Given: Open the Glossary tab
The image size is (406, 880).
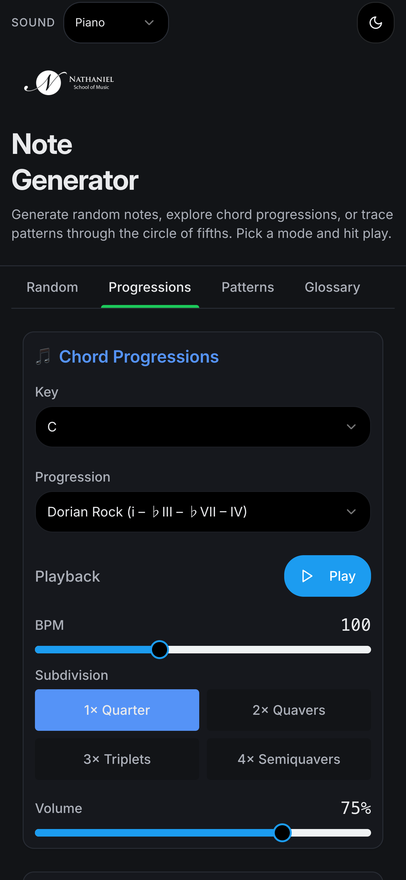Looking at the screenshot, I should [332, 287].
